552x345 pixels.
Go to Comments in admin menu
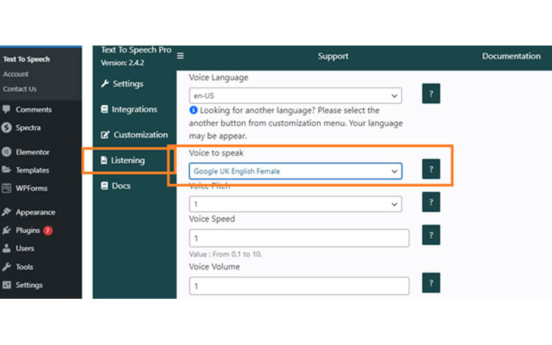(33, 110)
